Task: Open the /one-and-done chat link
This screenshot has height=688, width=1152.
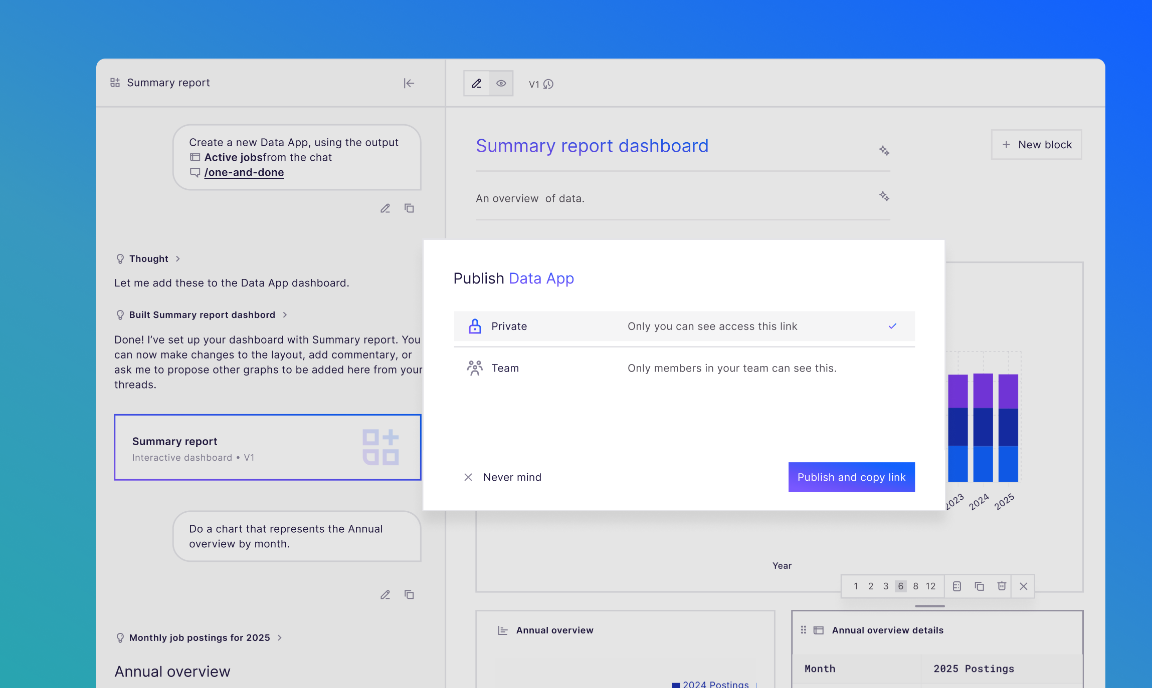Action: coord(244,172)
